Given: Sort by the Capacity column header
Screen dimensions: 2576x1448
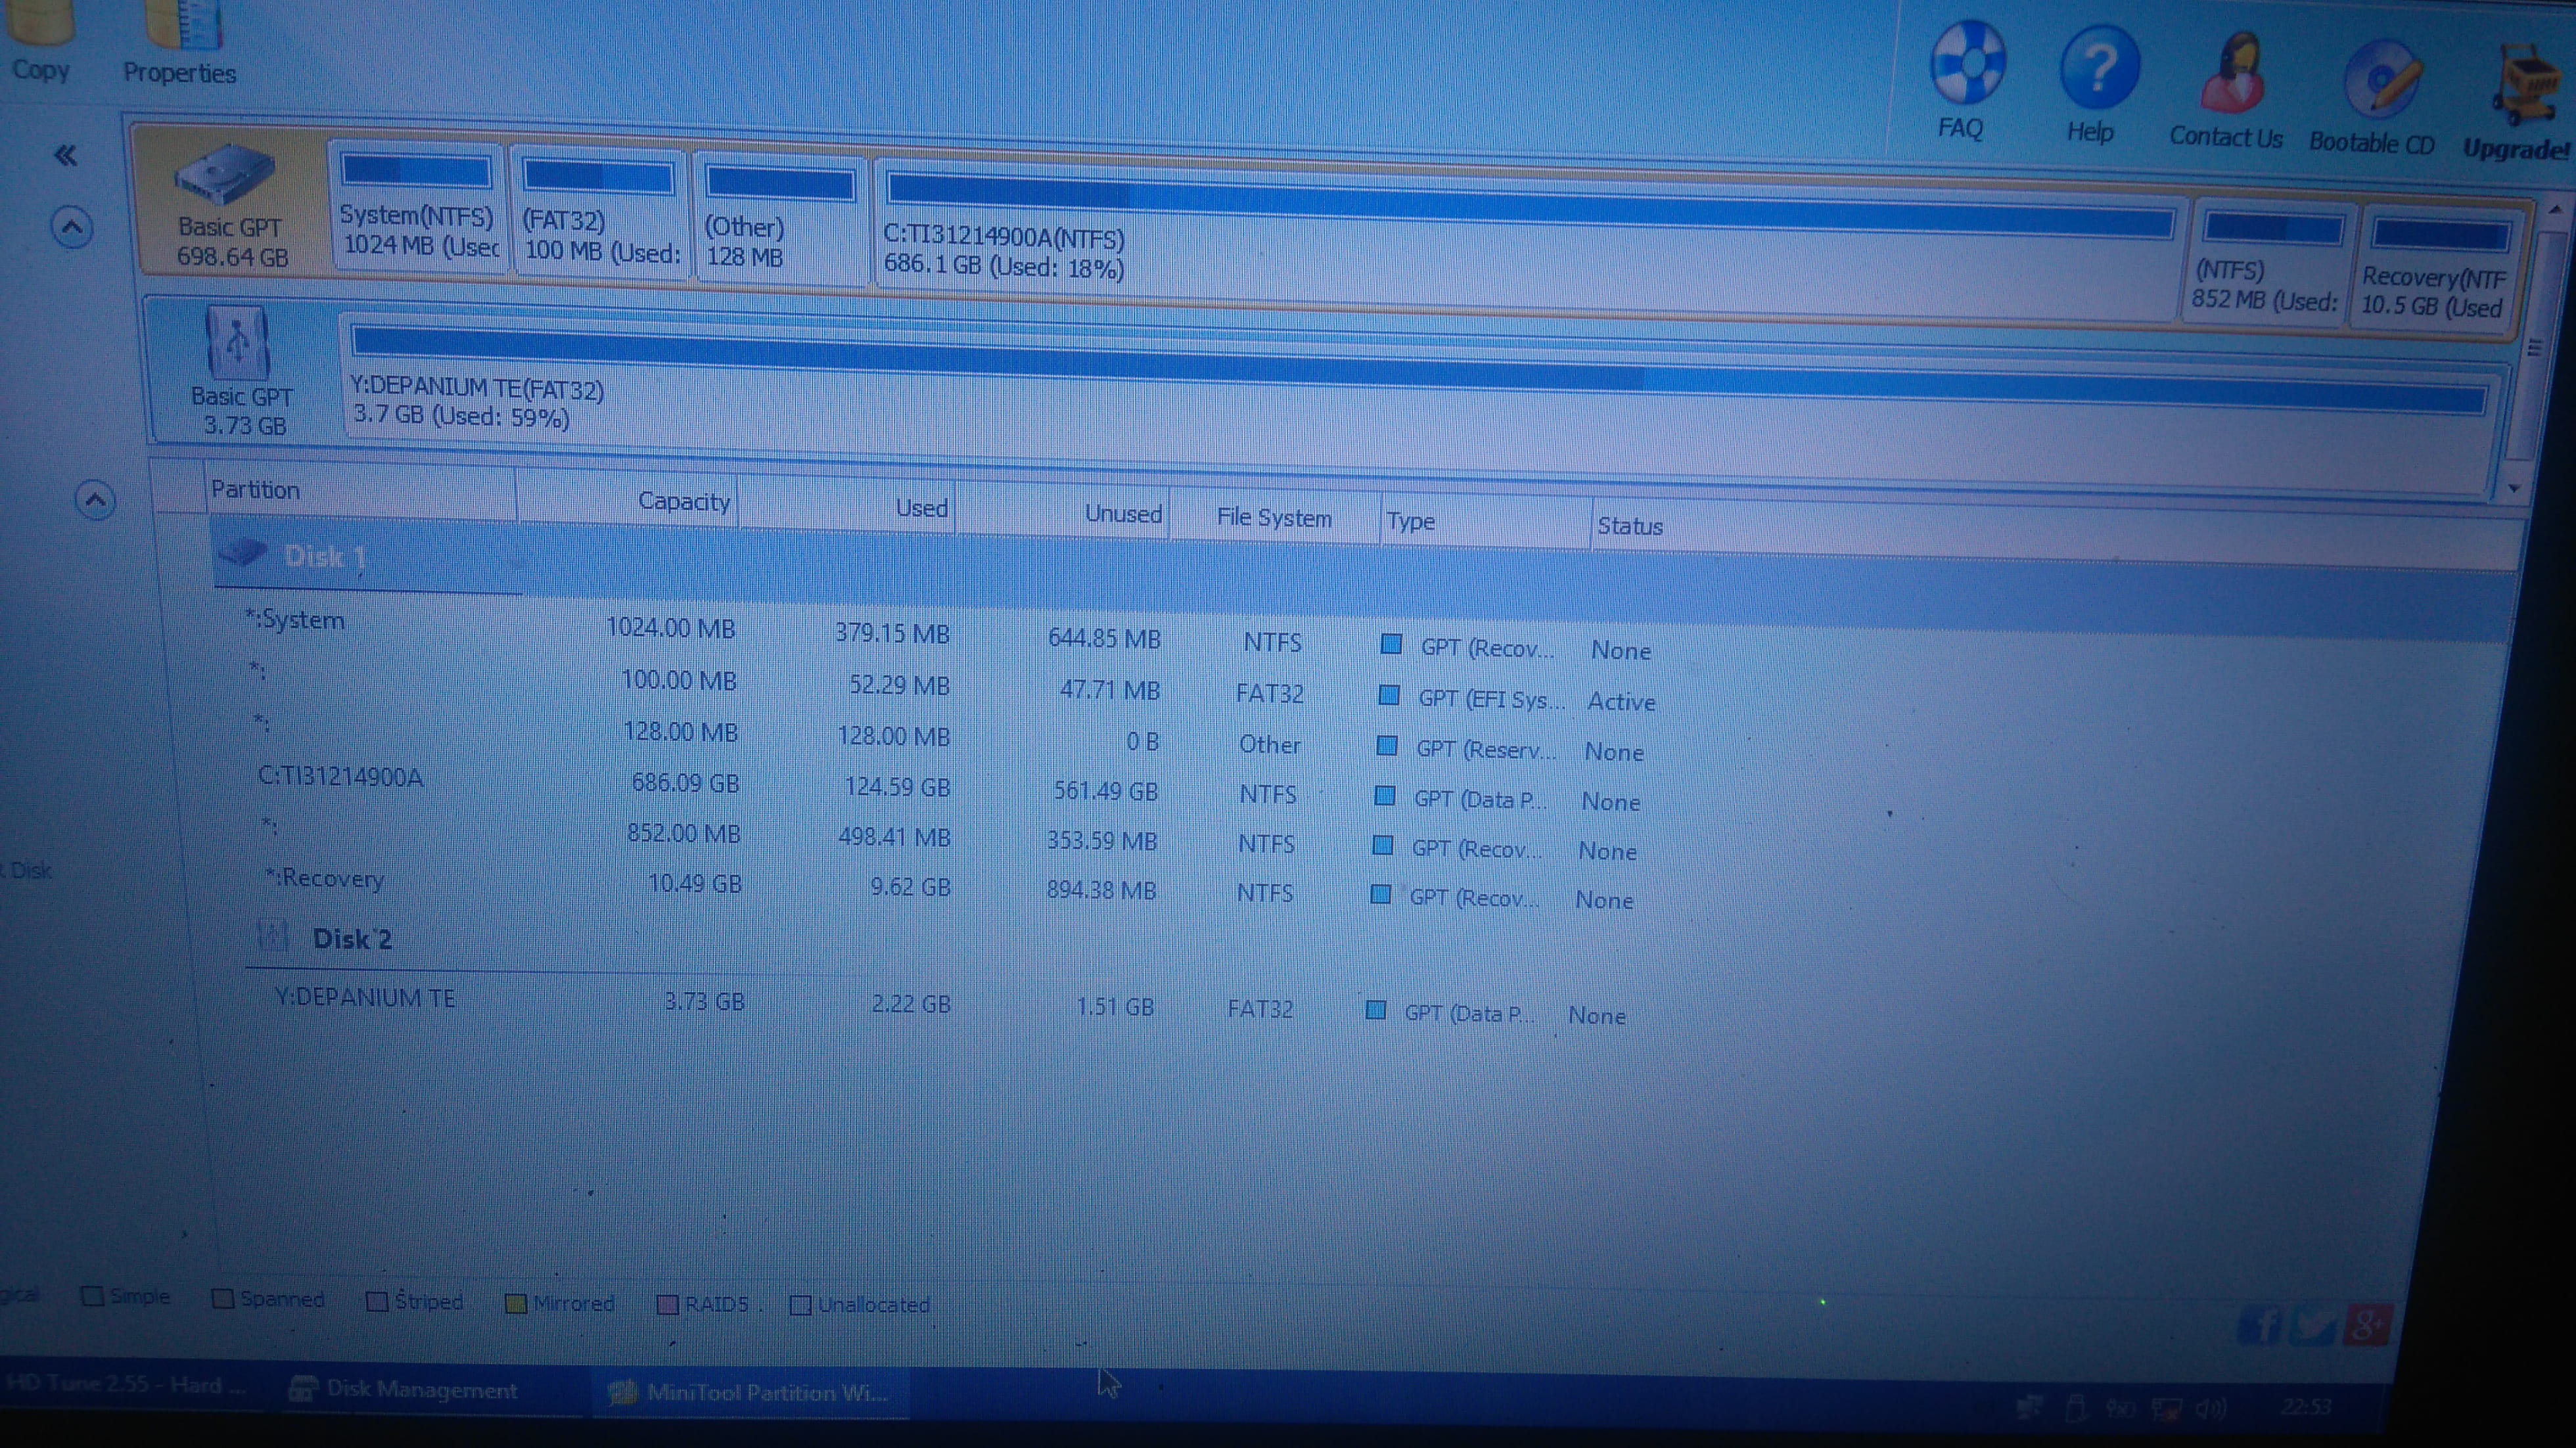Looking at the screenshot, I should [x=628, y=499].
